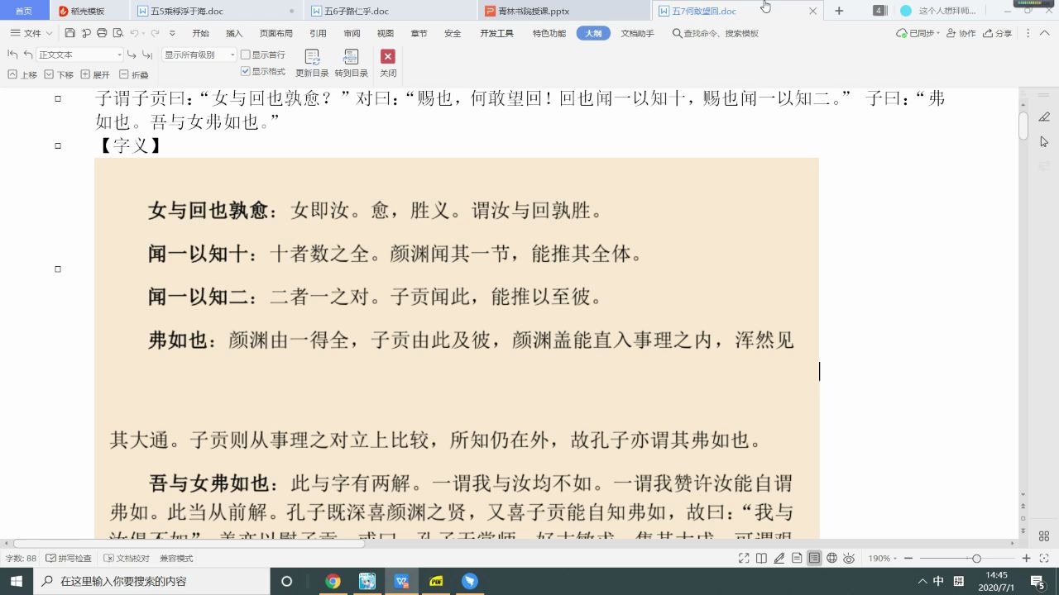Image resolution: width=1059 pixels, height=595 pixels.
Task: Expand the customize quick access toolbar arrow
Action: point(172,33)
